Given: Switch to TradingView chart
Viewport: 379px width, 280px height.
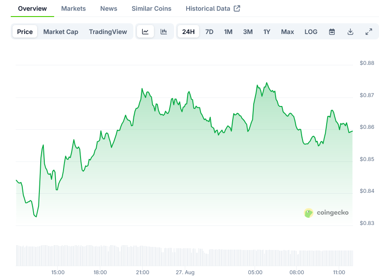Looking at the screenshot, I should click(x=108, y=32).
